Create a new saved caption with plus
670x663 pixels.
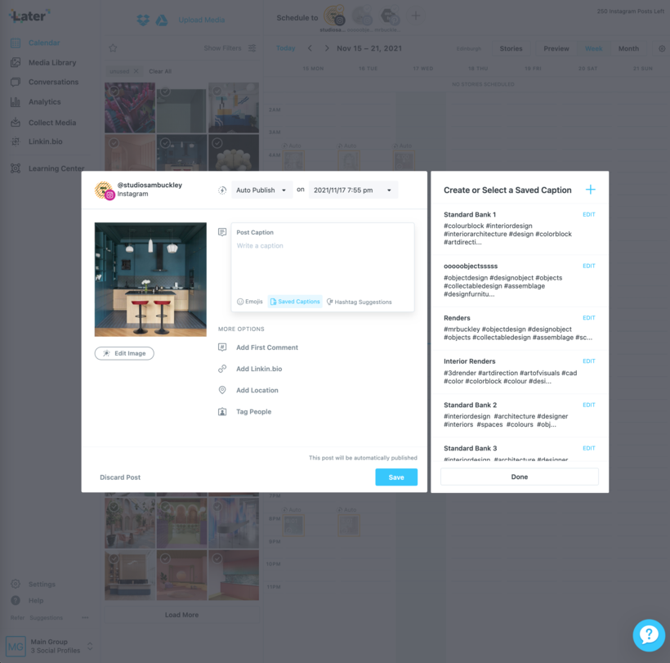click(590, 190)
